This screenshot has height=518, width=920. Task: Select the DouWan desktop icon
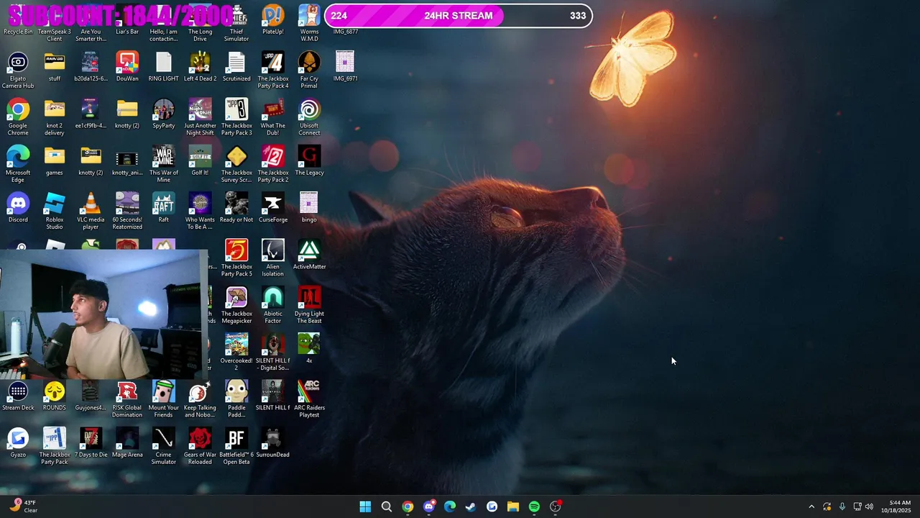pyautogui.click(x=127, y=67)
